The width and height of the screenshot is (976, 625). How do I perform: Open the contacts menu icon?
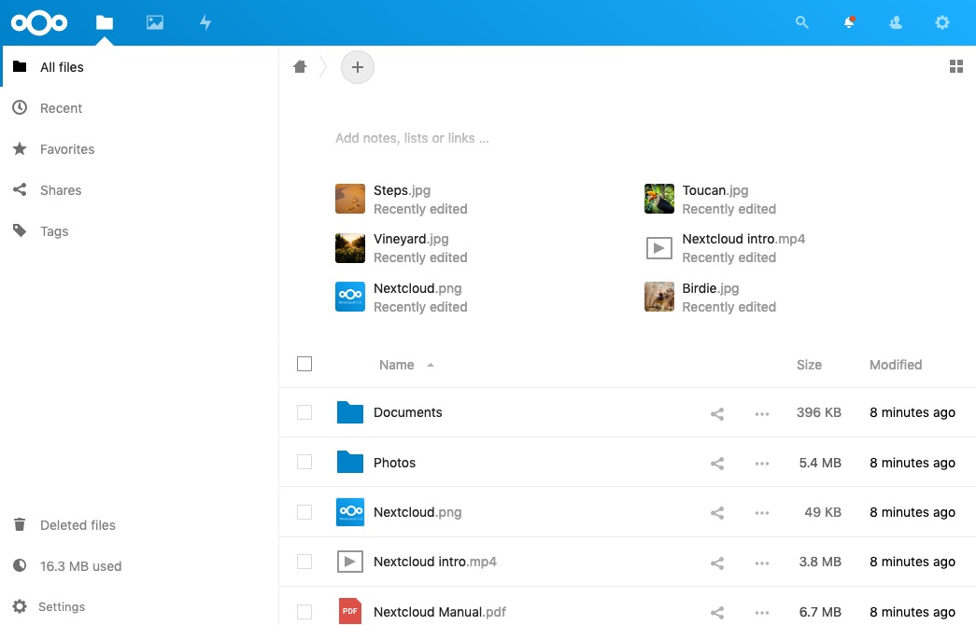[x=895, y=22]
